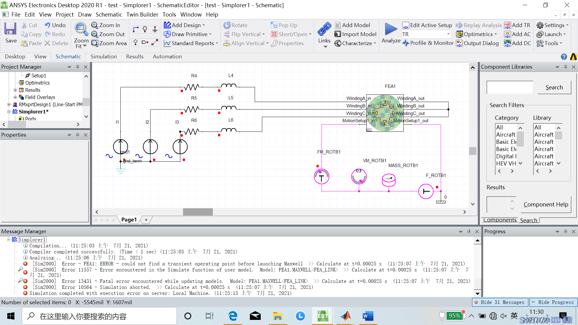Open Profile & Monitor
The height and width of the screenshot is (325, 578).
tap(427, 43)
